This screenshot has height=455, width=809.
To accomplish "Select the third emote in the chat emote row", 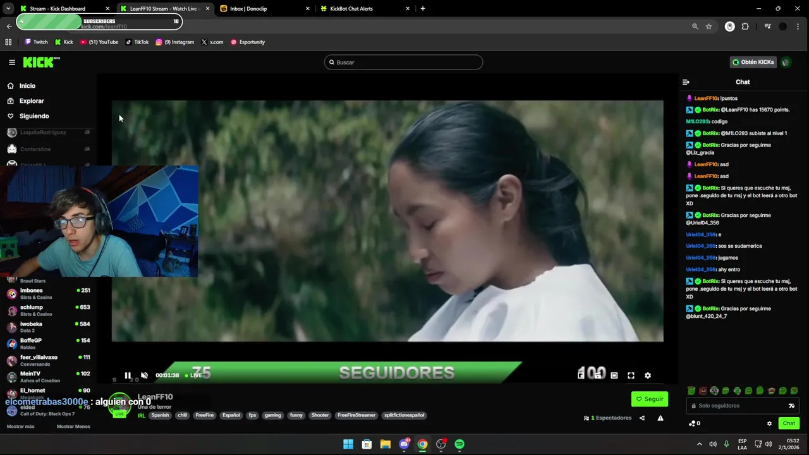I will pos(714,391).
